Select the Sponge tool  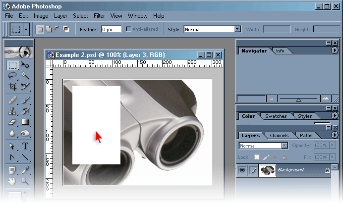pyautogui.click(x=25, y=133)
